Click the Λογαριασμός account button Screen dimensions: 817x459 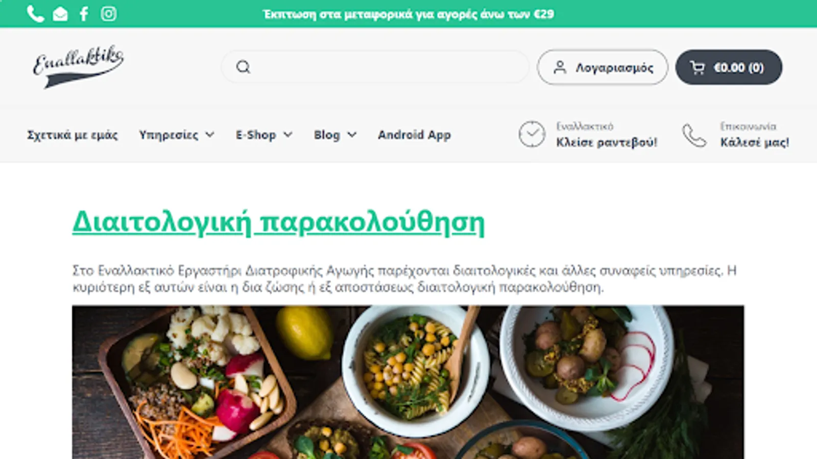point(603,67)
